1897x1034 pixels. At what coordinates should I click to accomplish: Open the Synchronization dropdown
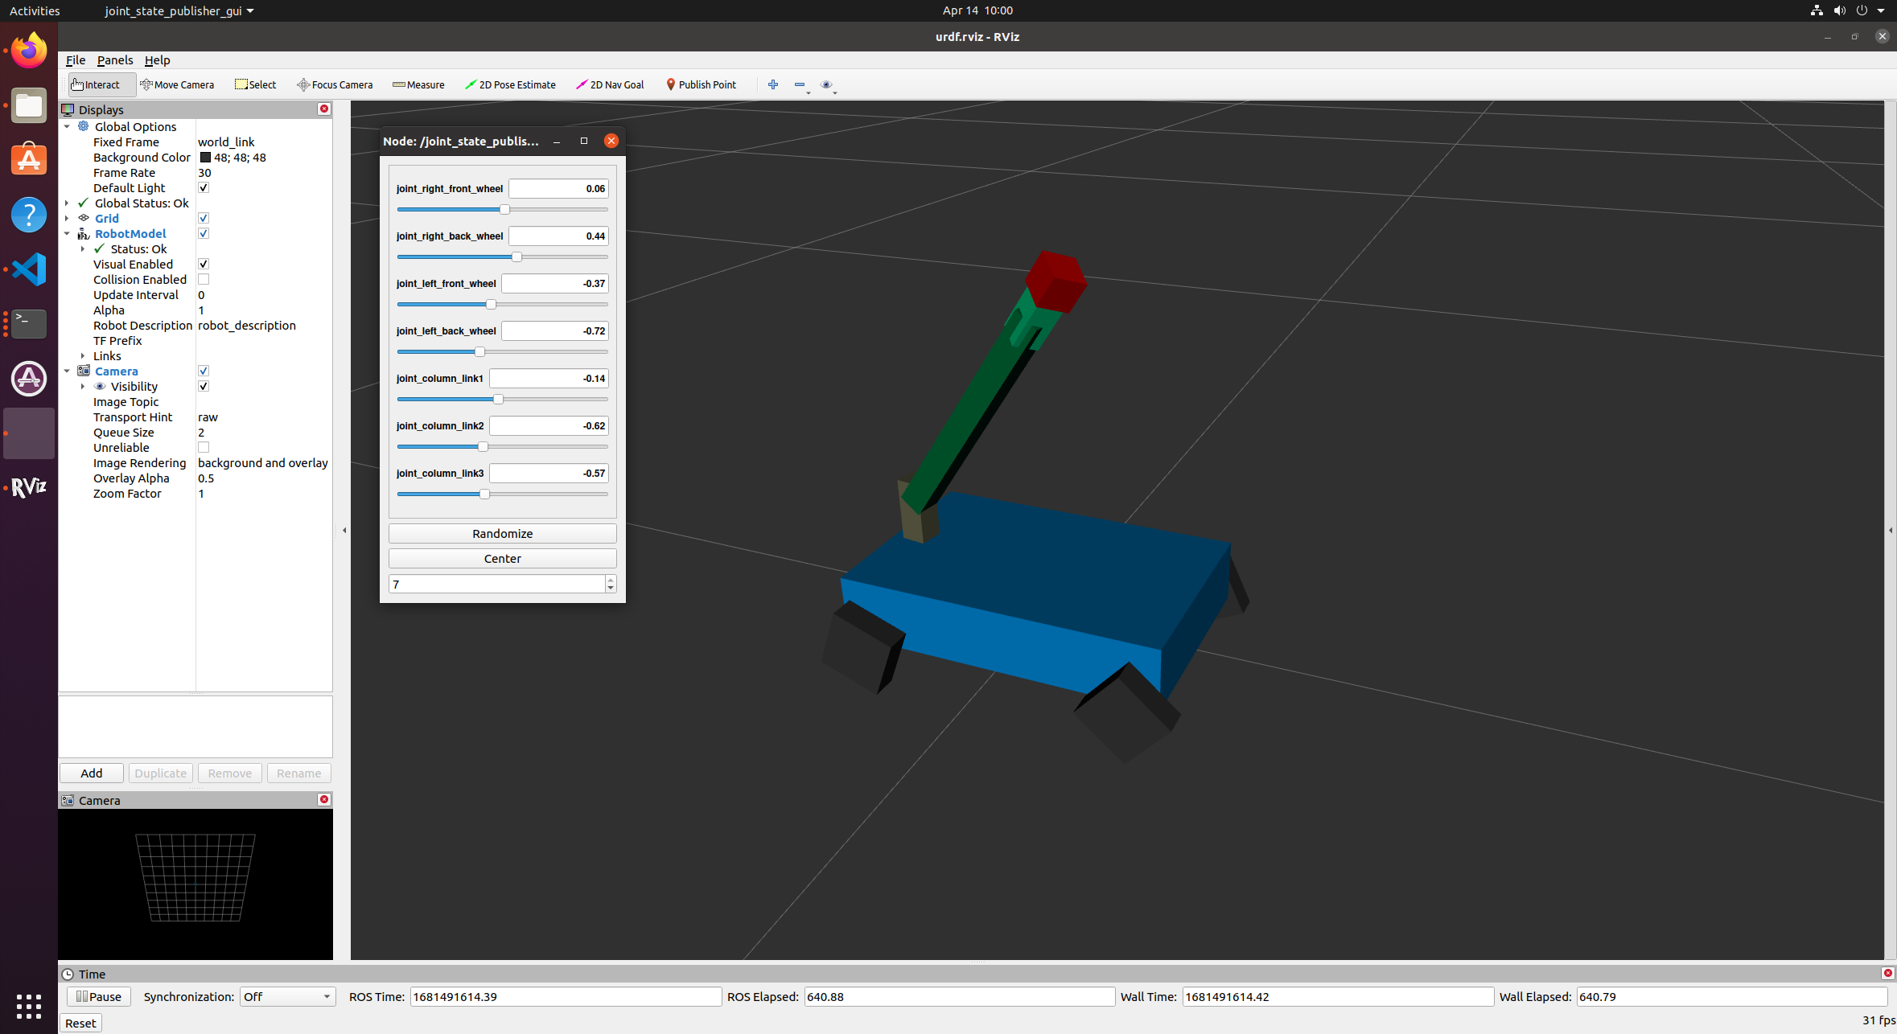pyautogui.click(x=287, y=996)
